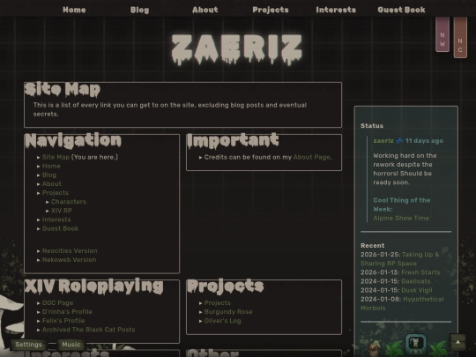The image size is (476, 357).
Task: Open the Alpine Show Time link
Action: click(401, 218)
